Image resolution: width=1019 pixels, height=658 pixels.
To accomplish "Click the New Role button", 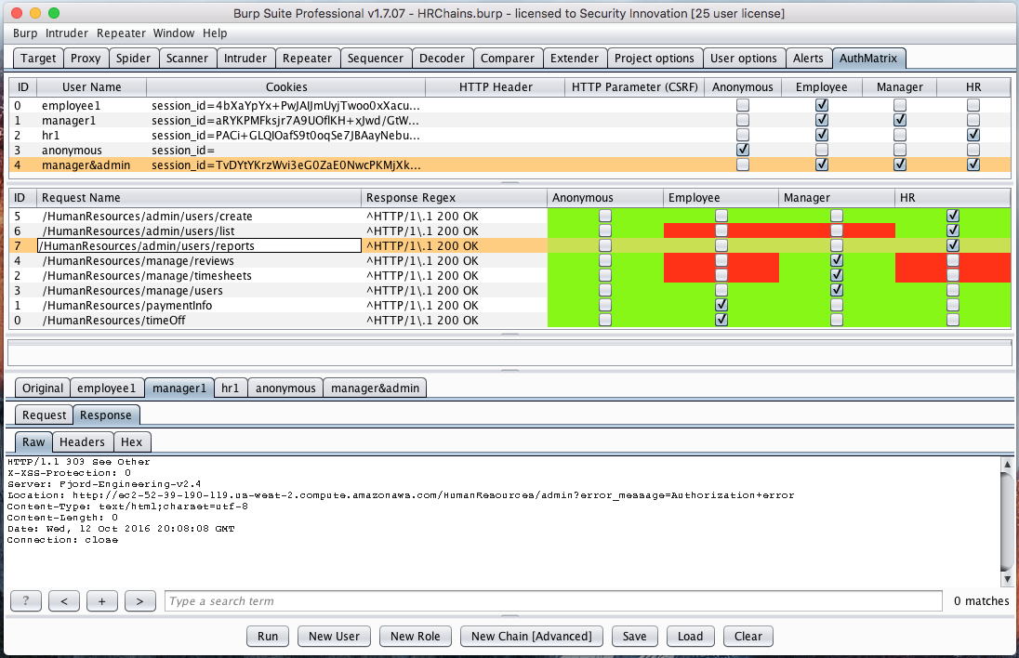I will 415,637.
